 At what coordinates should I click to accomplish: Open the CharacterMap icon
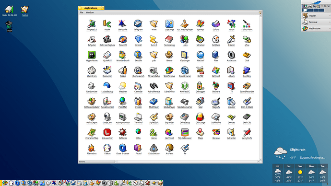tap(92, 132)
